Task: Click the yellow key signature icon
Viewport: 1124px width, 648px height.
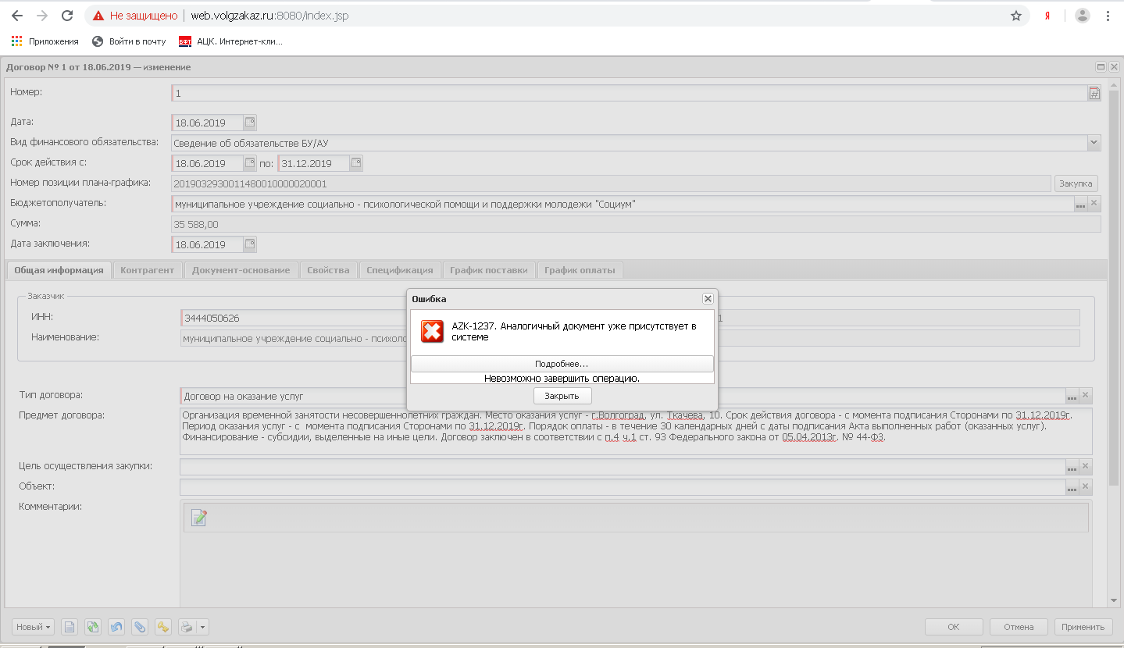Action: (162, 627)
